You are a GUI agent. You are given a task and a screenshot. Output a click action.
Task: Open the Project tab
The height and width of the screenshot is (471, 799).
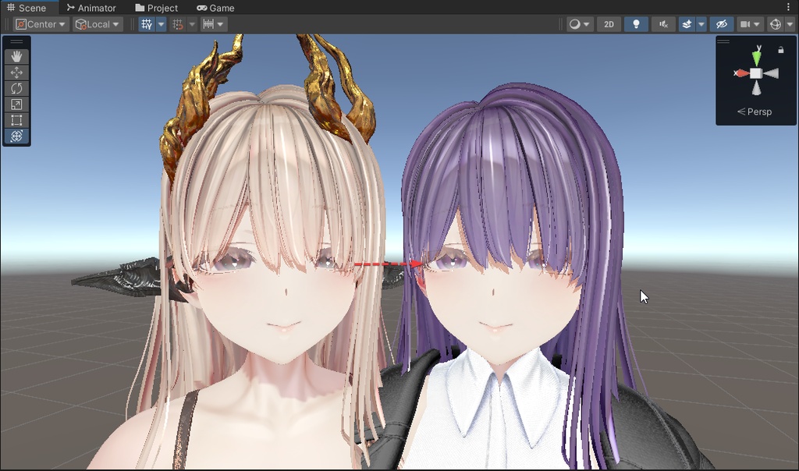[156, 8]
